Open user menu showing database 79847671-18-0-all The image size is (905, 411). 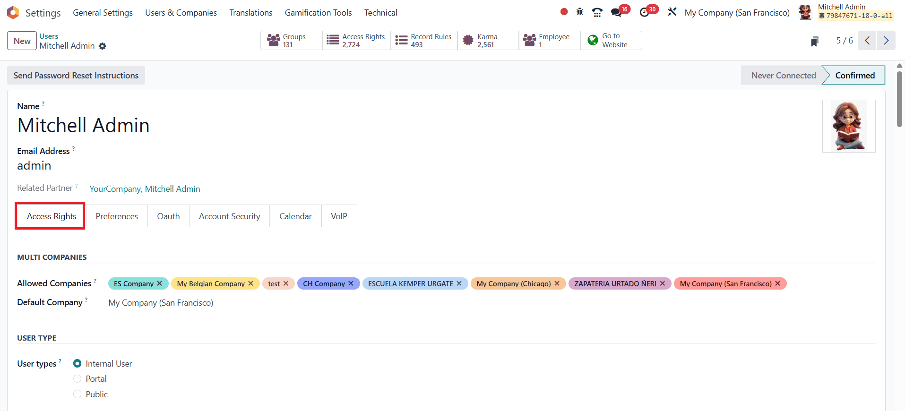pyautogui.click(x=855, y=12)
